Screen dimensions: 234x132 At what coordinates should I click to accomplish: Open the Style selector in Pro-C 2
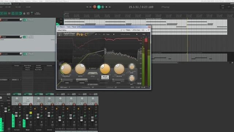(x=93, y=73)
